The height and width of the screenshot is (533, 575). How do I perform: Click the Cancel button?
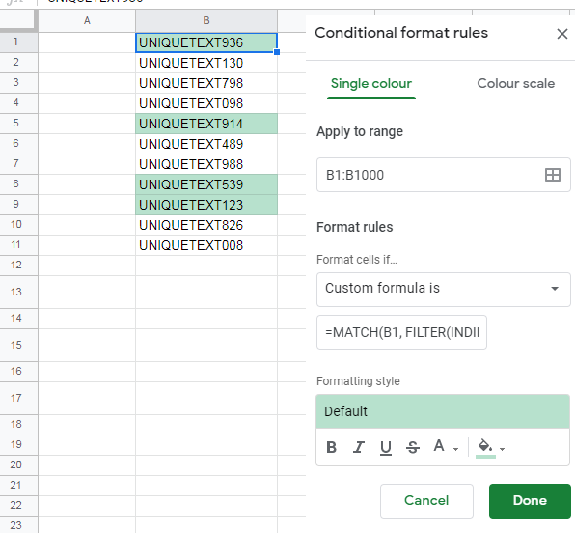tap(426, 501)
